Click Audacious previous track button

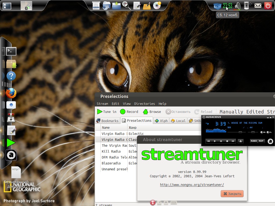point(208,141)
